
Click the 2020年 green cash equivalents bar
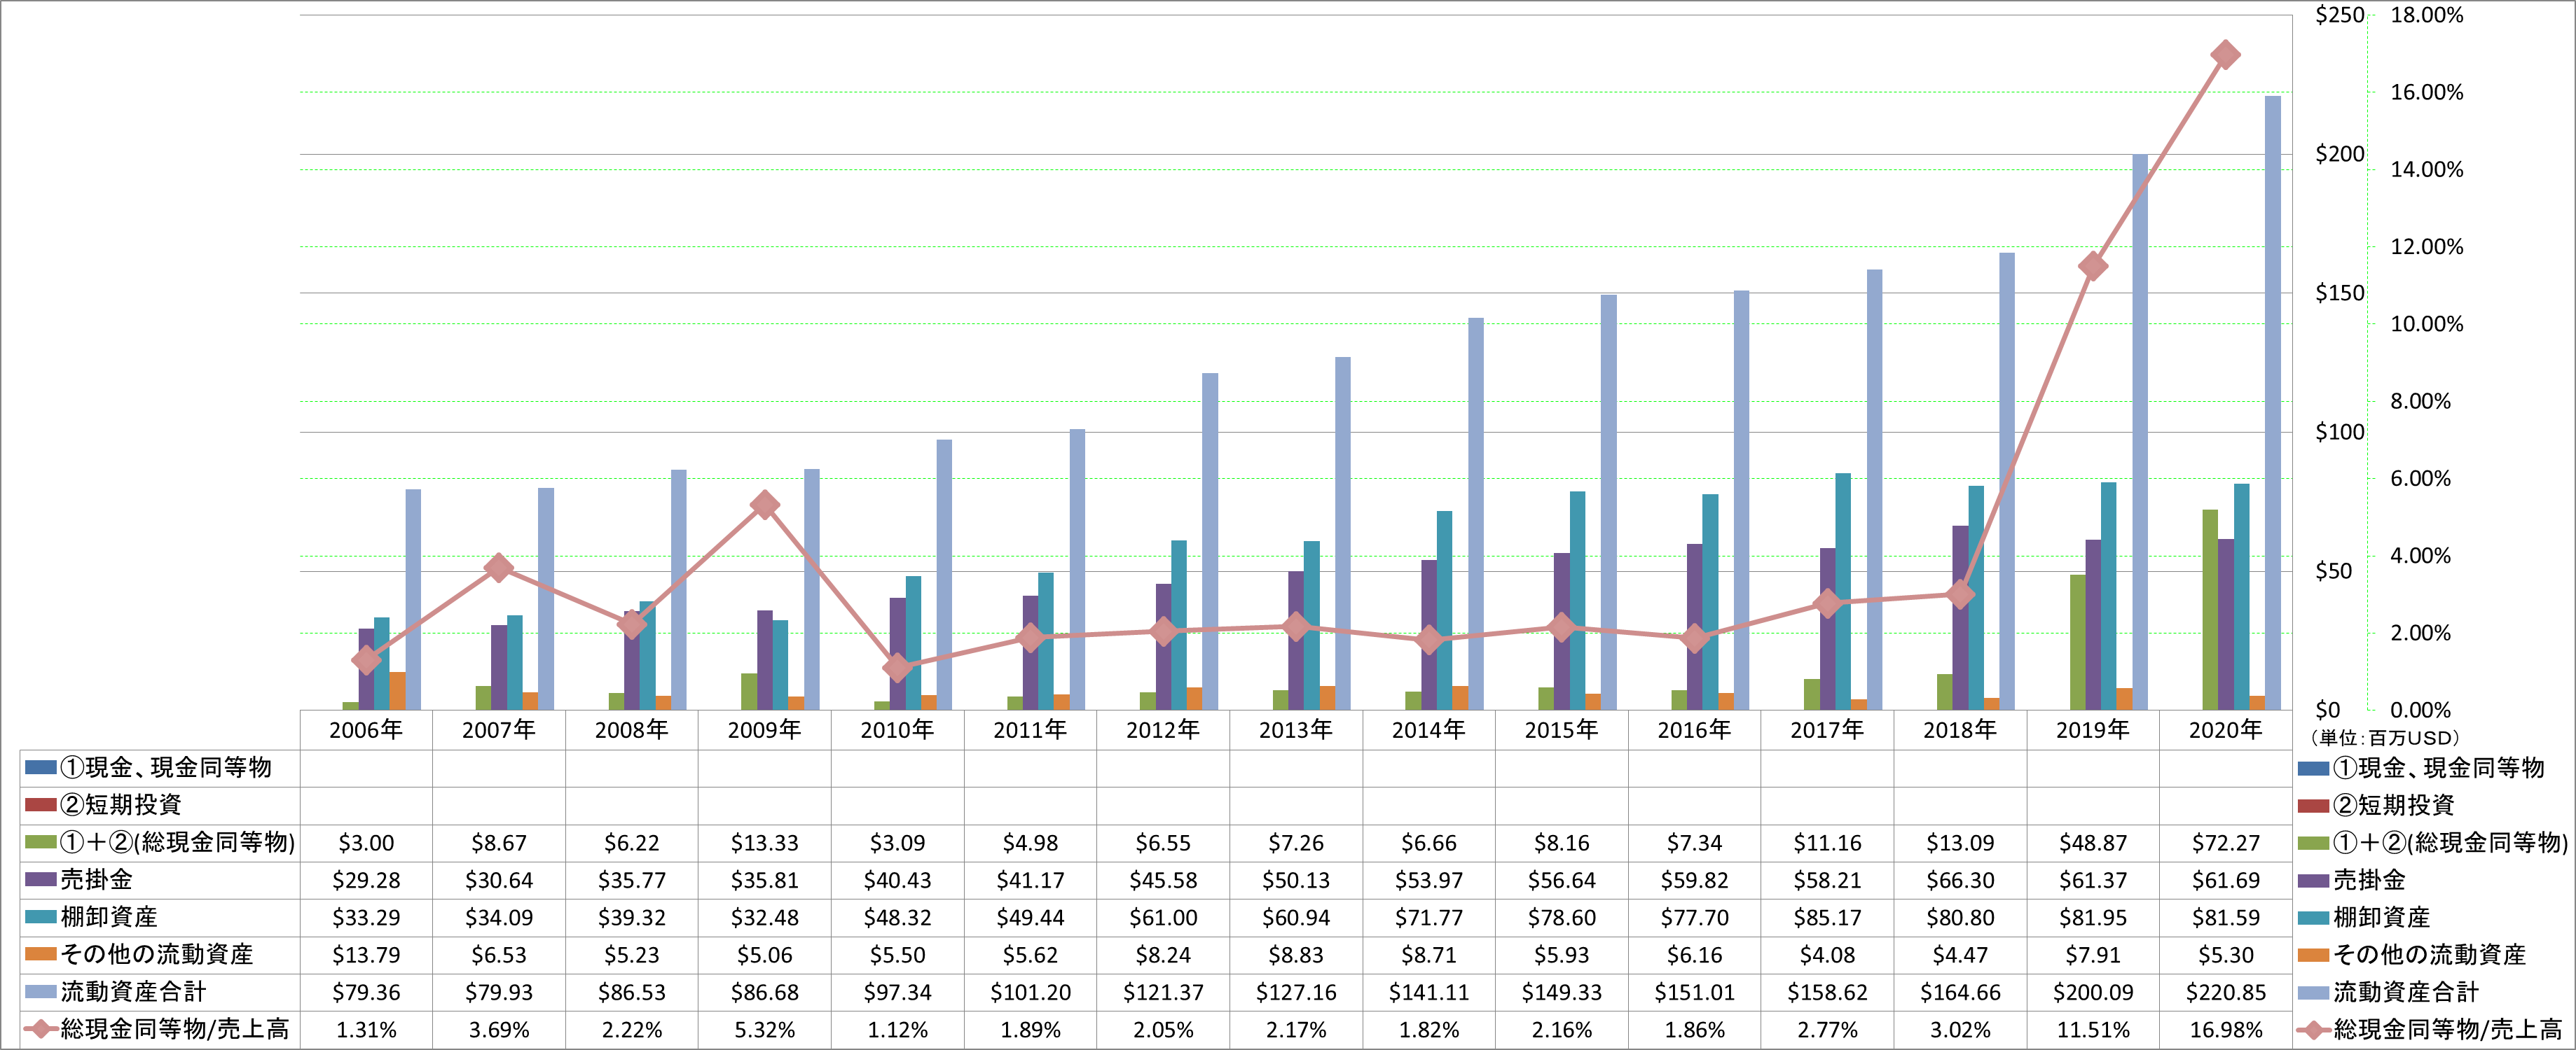2210,610
